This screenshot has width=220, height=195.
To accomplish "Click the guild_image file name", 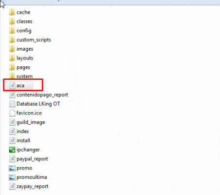I will (31, 122).
